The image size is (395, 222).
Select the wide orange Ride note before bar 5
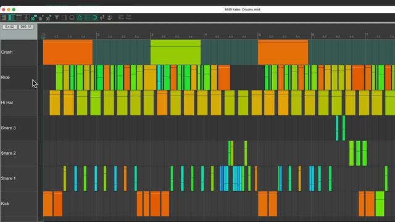pyautogui.click(x=224, y=78)
